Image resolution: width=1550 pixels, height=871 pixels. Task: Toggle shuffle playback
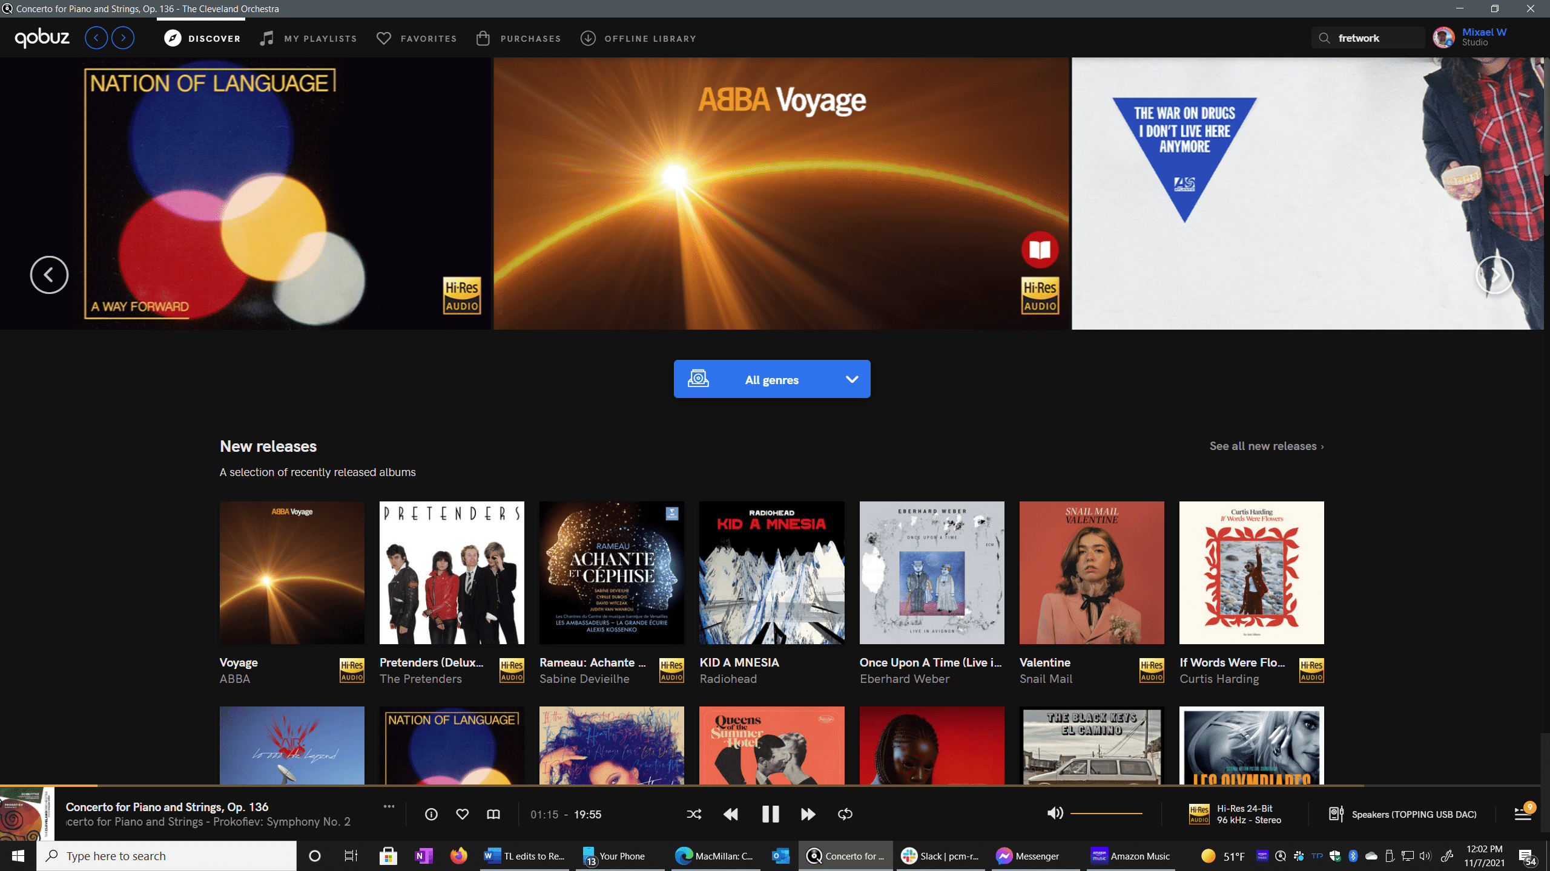point(694,814)
